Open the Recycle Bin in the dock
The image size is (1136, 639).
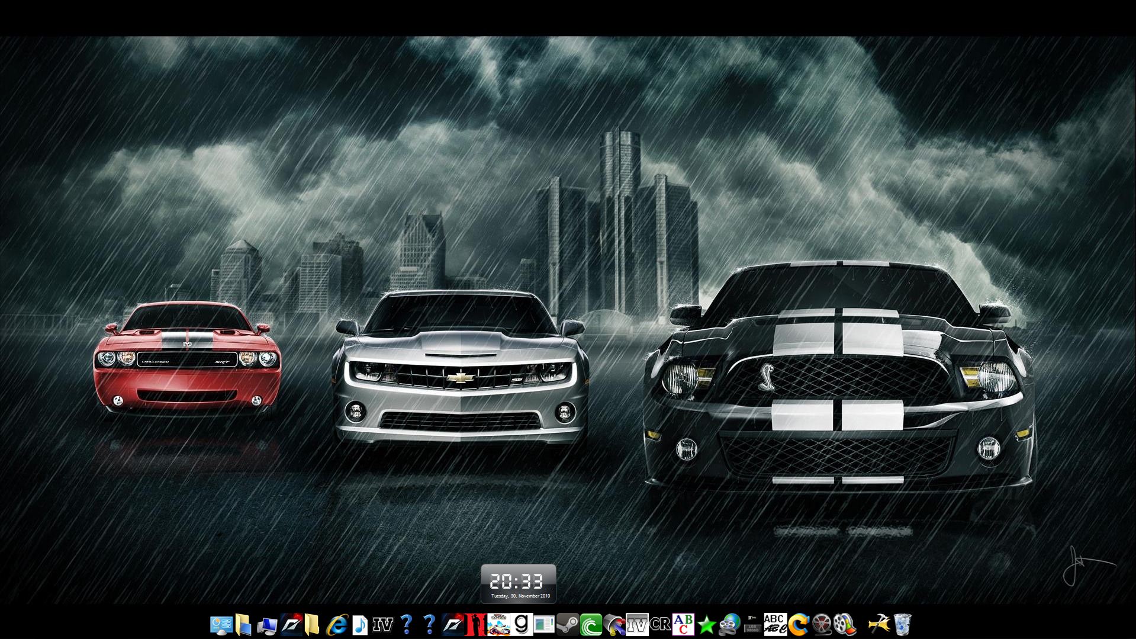[x=902, y=625]
